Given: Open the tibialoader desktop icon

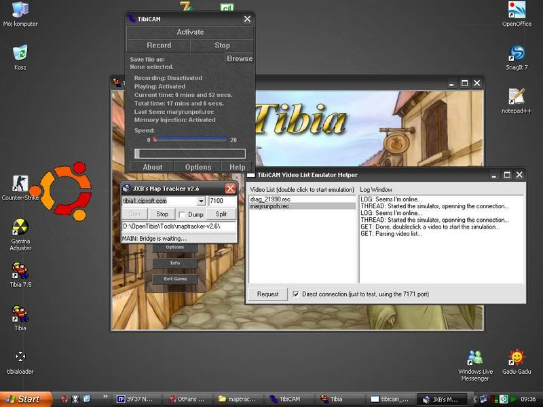Looking at the screenshot, I should [20, 362].
